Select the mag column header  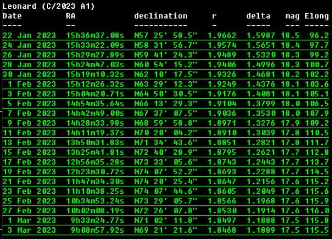pyautogui.click(x=293, y=16)
